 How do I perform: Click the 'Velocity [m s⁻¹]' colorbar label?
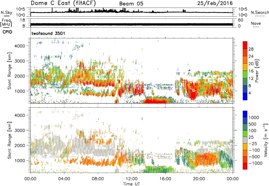coord(266,140)
